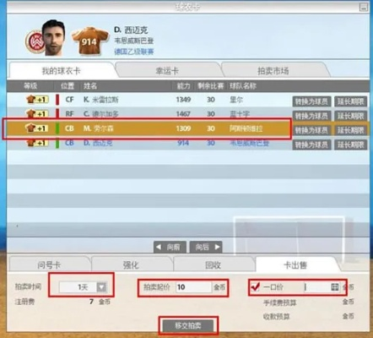Click the 注册费 7 金币 value
Image resolution: width=373 pixels, height=338 pixels.
point(100,302)
